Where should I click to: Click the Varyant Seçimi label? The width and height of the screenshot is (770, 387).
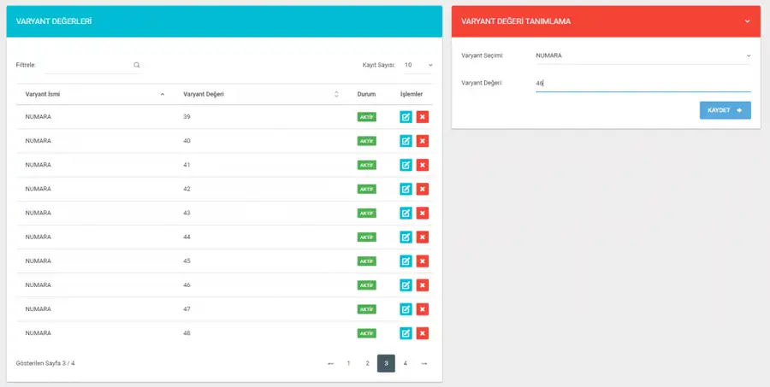point(483,56)
